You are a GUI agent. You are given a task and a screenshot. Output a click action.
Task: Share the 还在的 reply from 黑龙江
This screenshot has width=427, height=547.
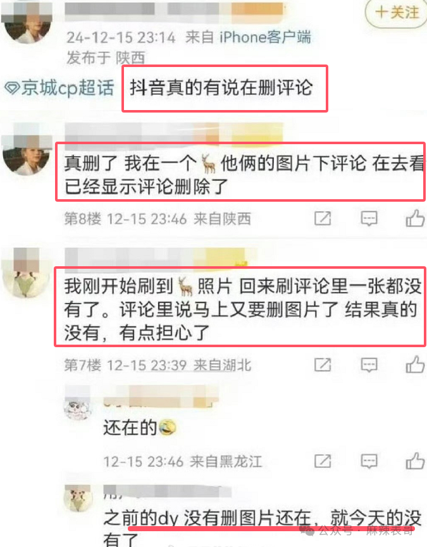323,461
